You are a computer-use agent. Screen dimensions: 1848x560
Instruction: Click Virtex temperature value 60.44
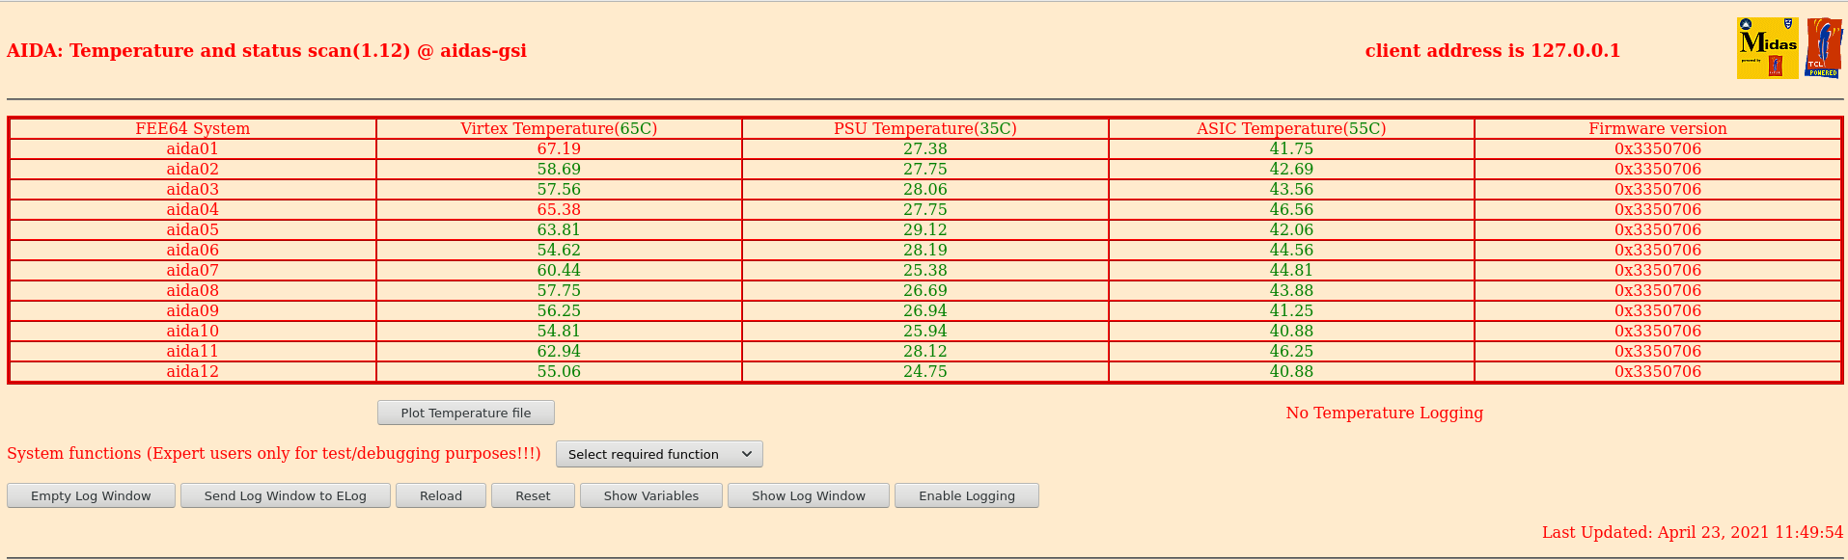pos(559,270)
